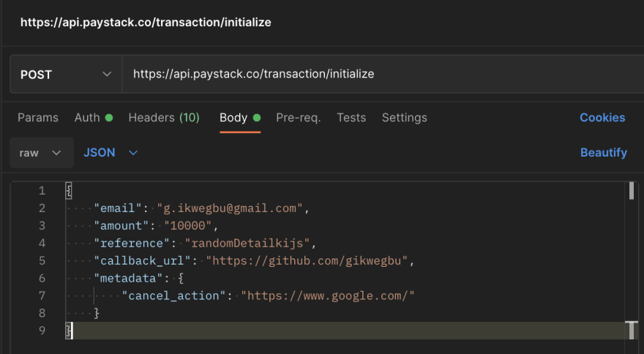
Task: Click the "cancel_action" key on line 7
Action: coord(173,295)
